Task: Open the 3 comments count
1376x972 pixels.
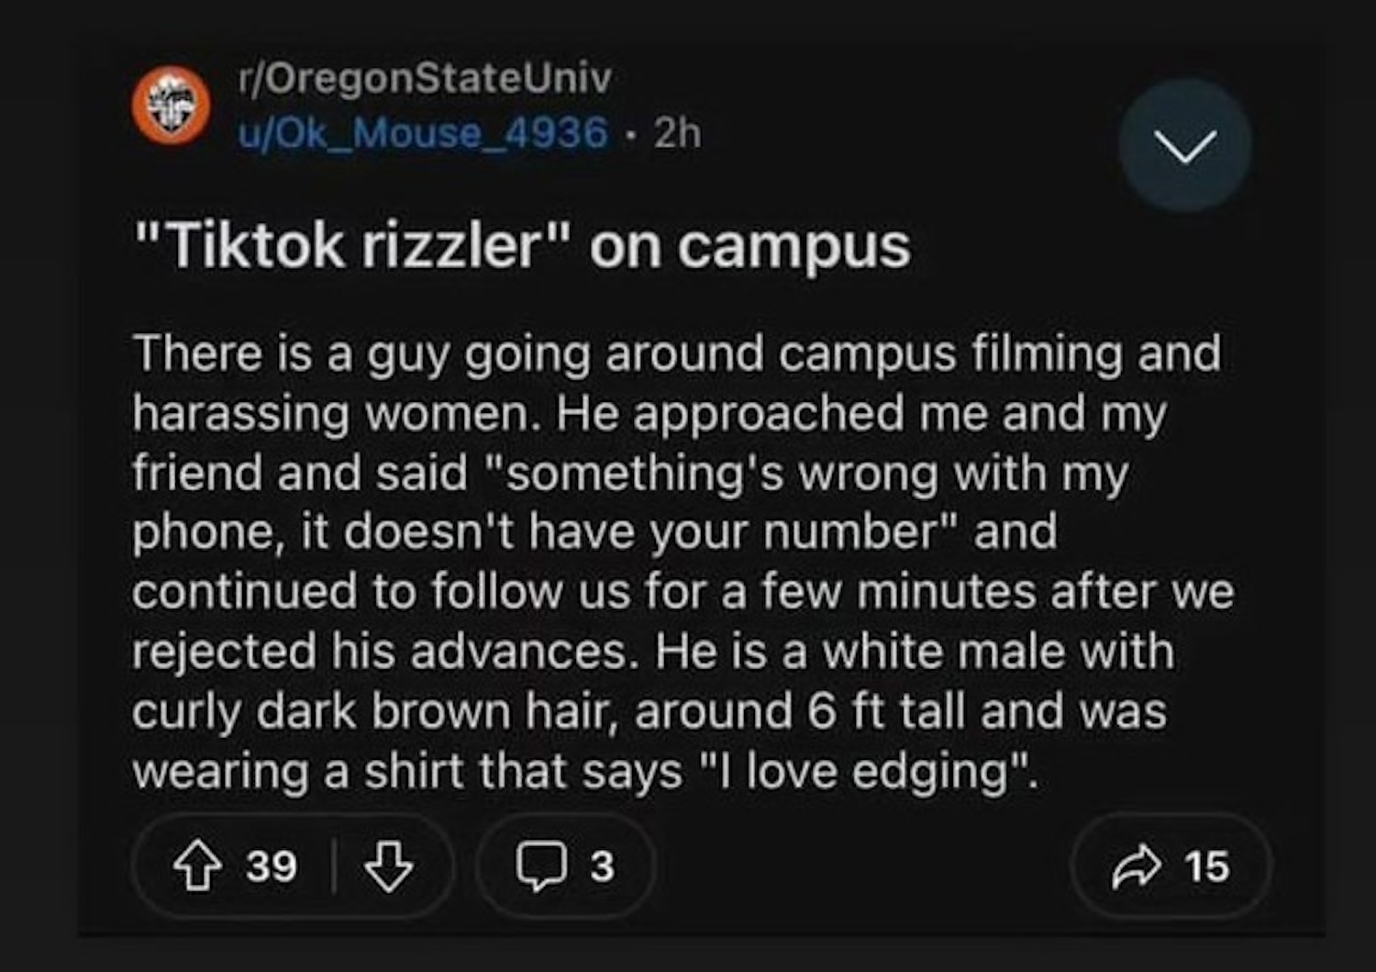Action: [x=602, y=867]
